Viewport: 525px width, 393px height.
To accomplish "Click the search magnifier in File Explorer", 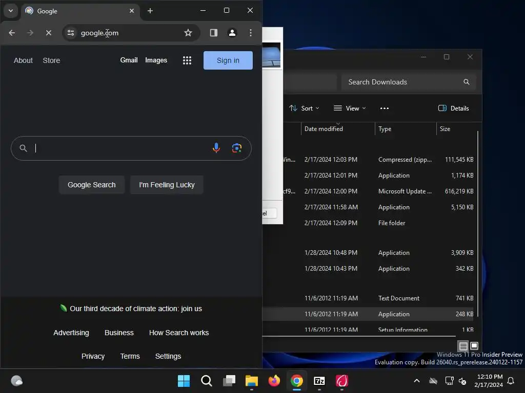I will tap(467, 82).
